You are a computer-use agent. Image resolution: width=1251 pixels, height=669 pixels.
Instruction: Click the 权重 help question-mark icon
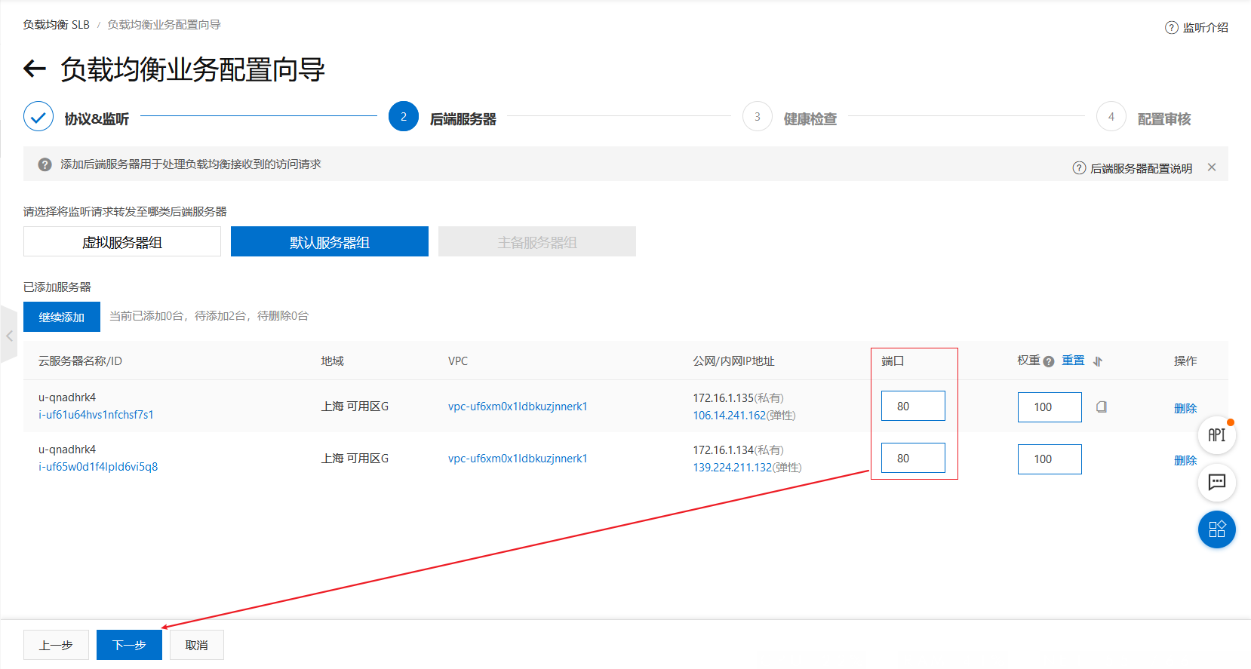(1049, 362)
